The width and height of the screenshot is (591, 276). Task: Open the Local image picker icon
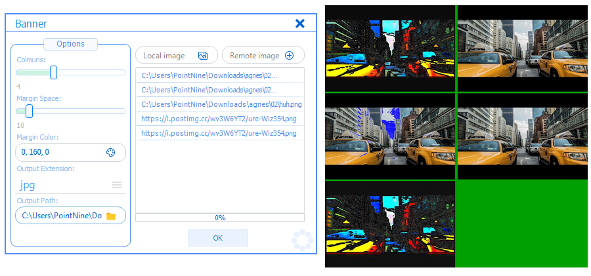pyautogui.click(x=203, y=56)
